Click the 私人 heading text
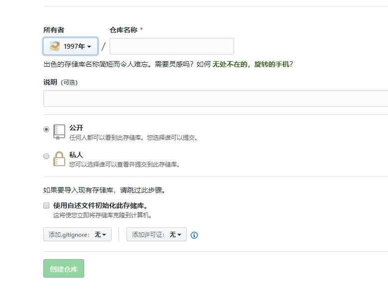The image size is (388, 290). (x=76, y=155)
